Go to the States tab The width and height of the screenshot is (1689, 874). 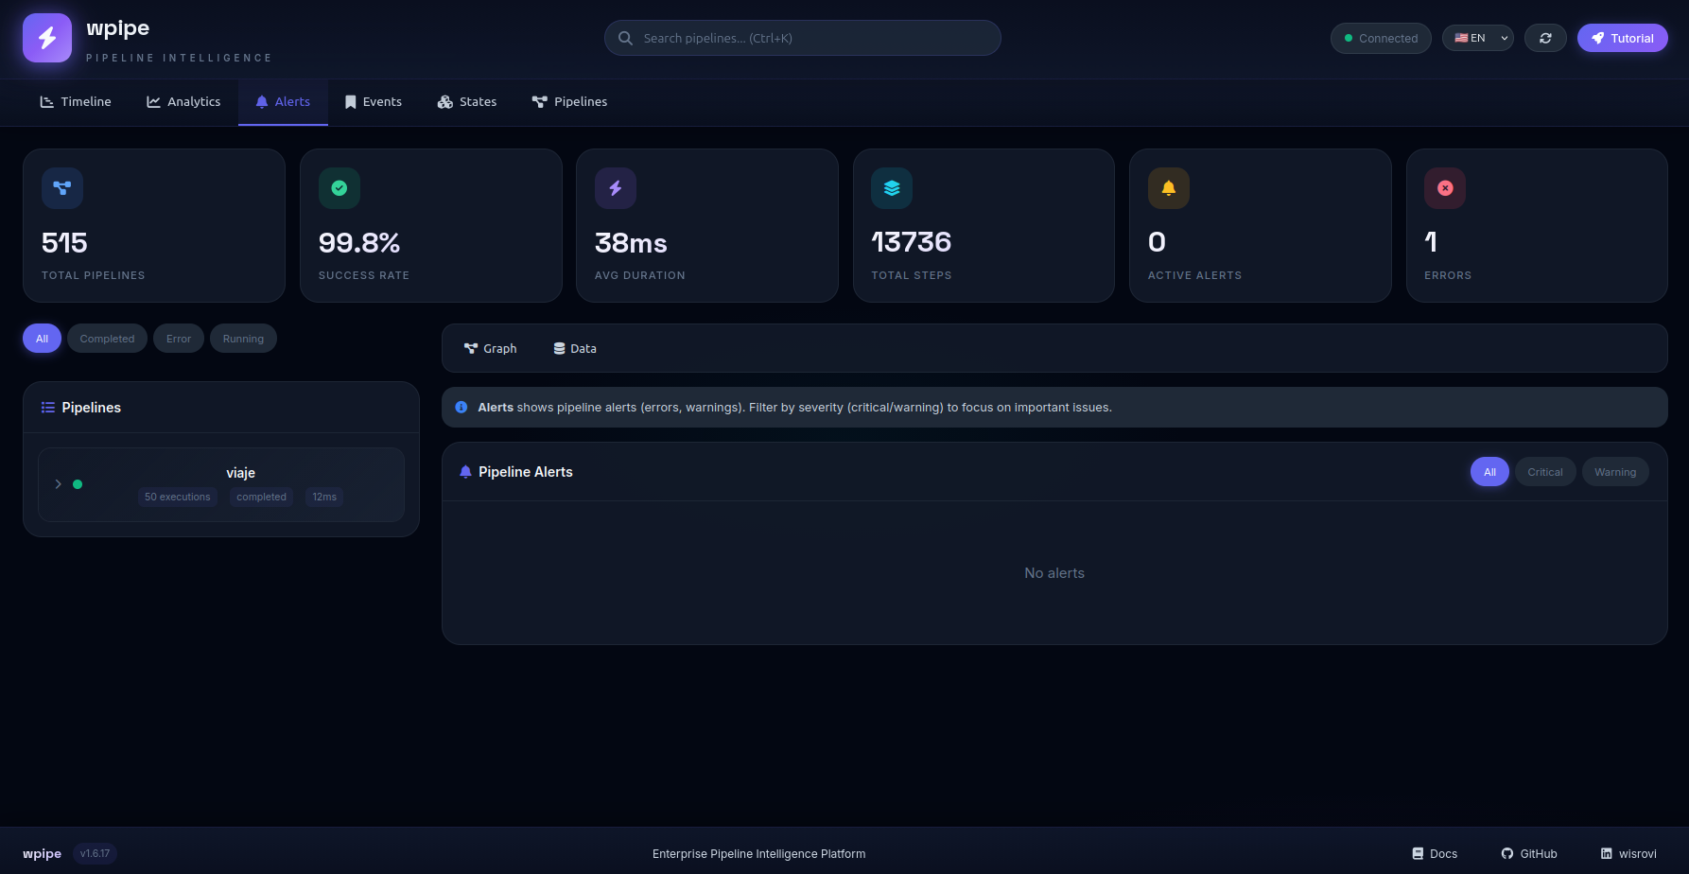click(467, 102)
